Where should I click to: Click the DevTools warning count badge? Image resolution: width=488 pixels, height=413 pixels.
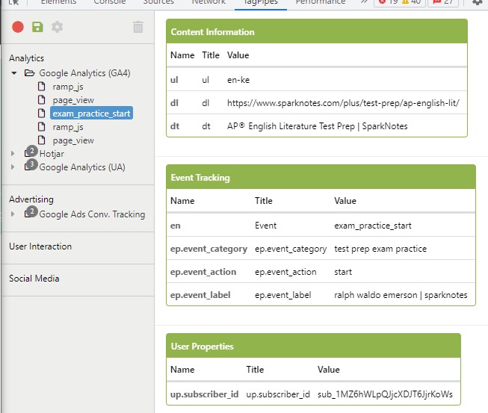[412, 2]
